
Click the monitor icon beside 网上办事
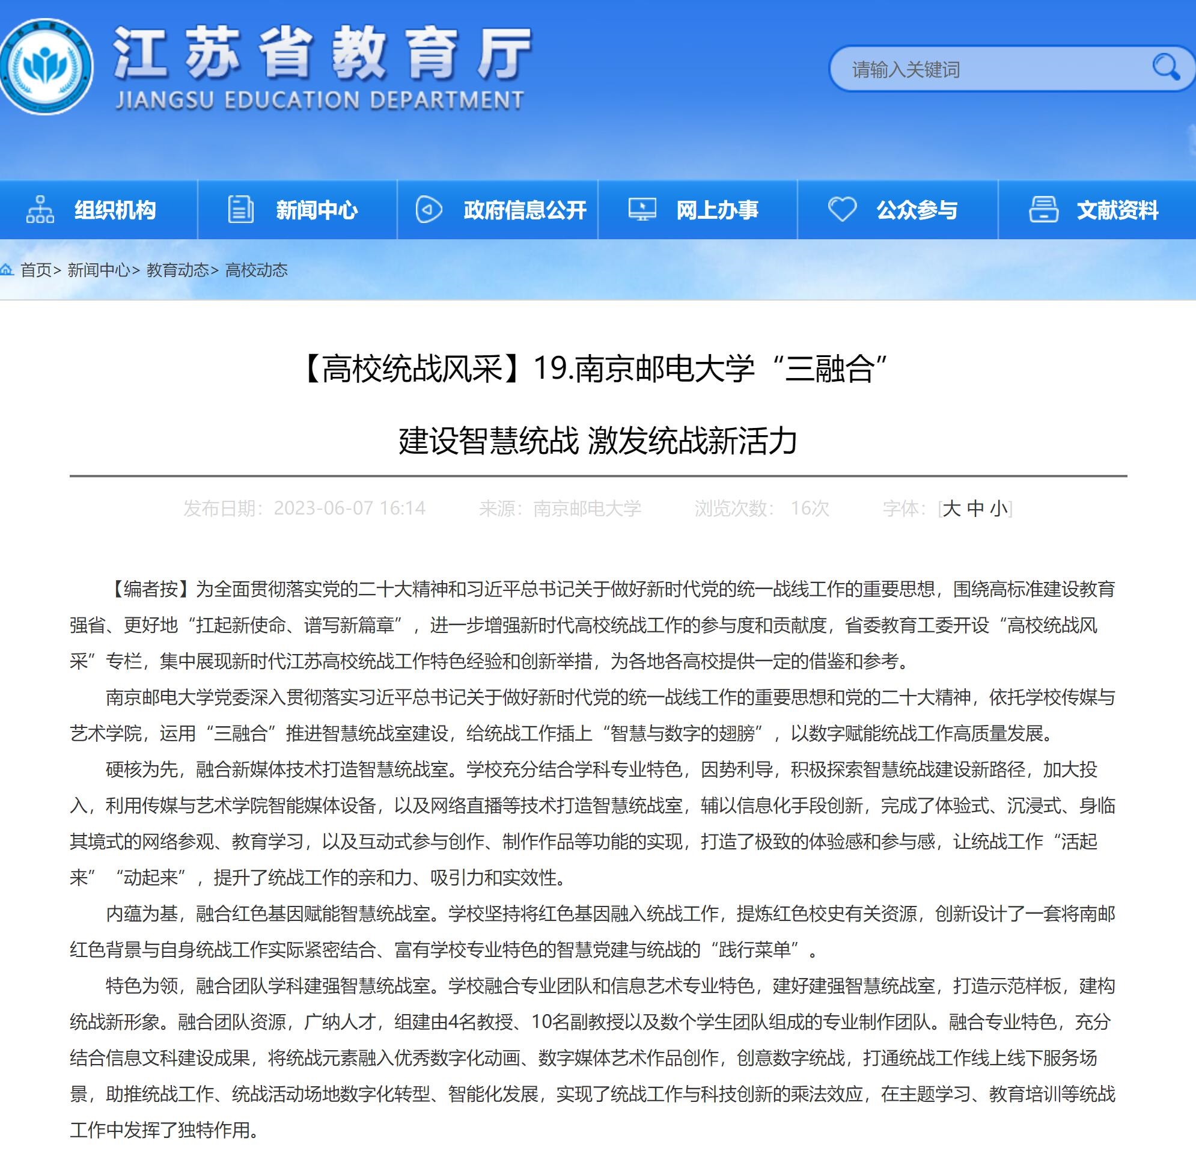pyautogui.click(x=642, y=210)
